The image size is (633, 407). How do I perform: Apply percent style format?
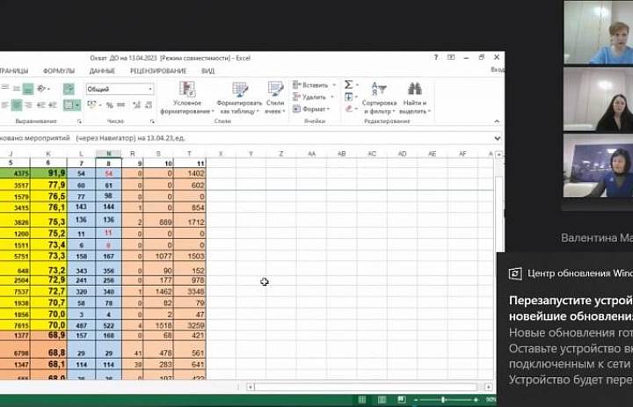tap(109, 105)
